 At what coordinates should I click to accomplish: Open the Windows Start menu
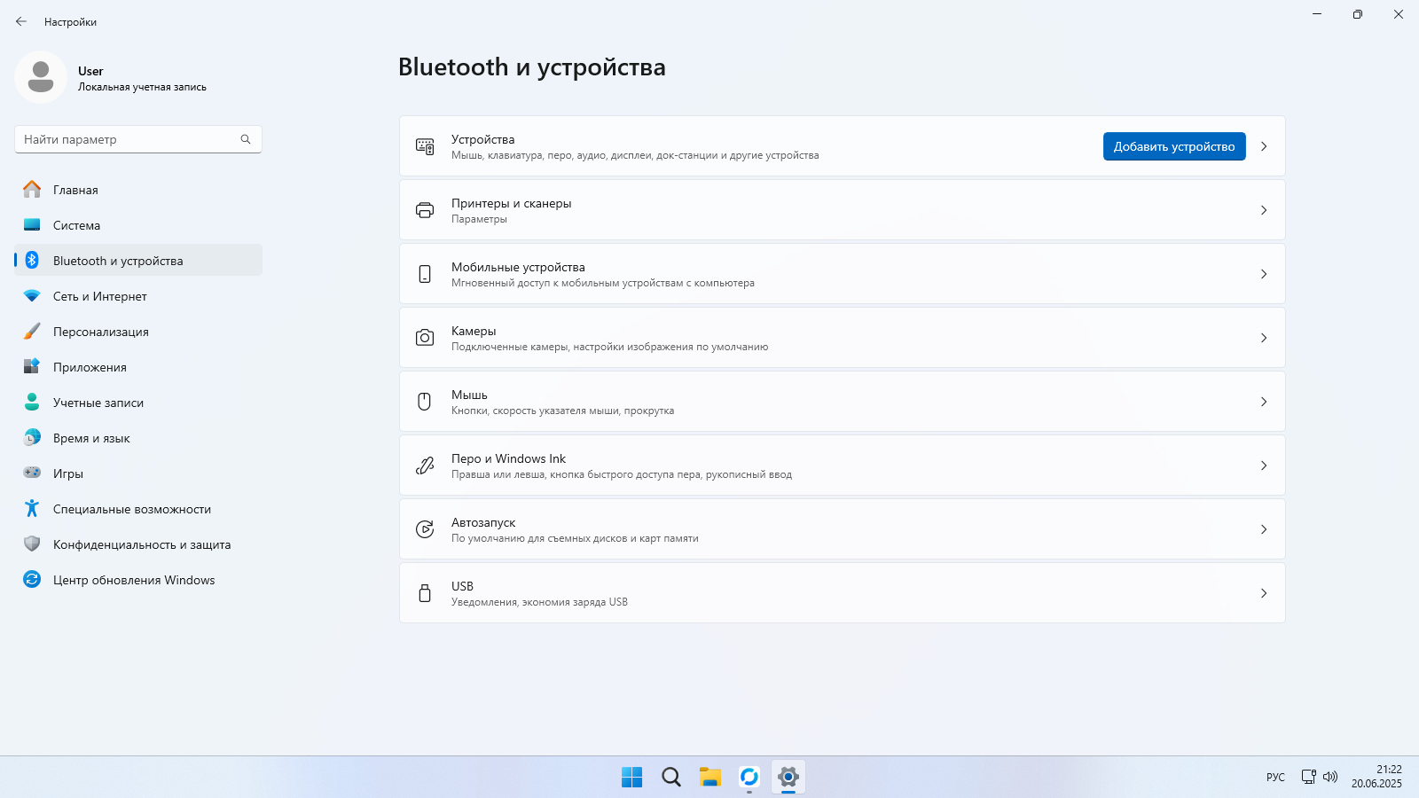[x=632, y=778]
